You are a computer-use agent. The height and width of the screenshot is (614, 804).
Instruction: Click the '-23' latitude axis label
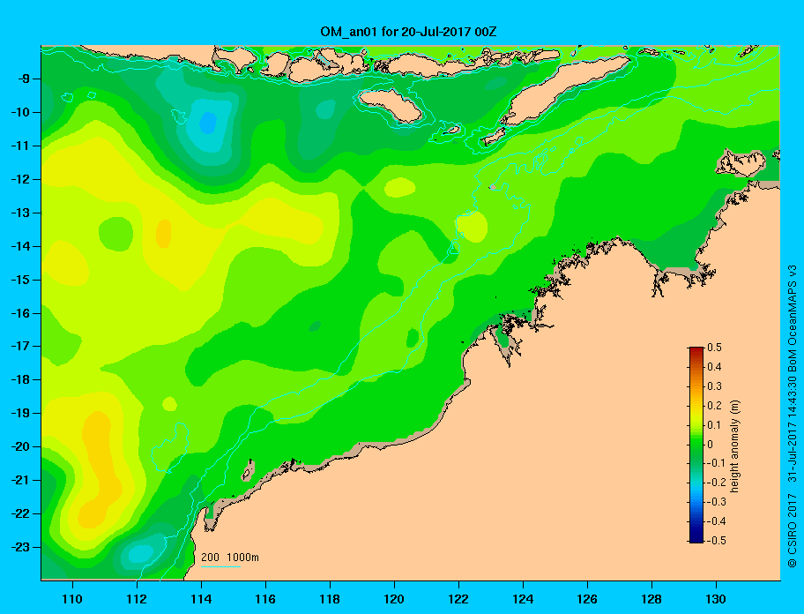click(21, 547)
